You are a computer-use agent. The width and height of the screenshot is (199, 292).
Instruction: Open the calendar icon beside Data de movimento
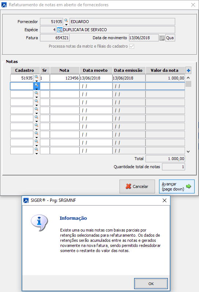(162, 38)
